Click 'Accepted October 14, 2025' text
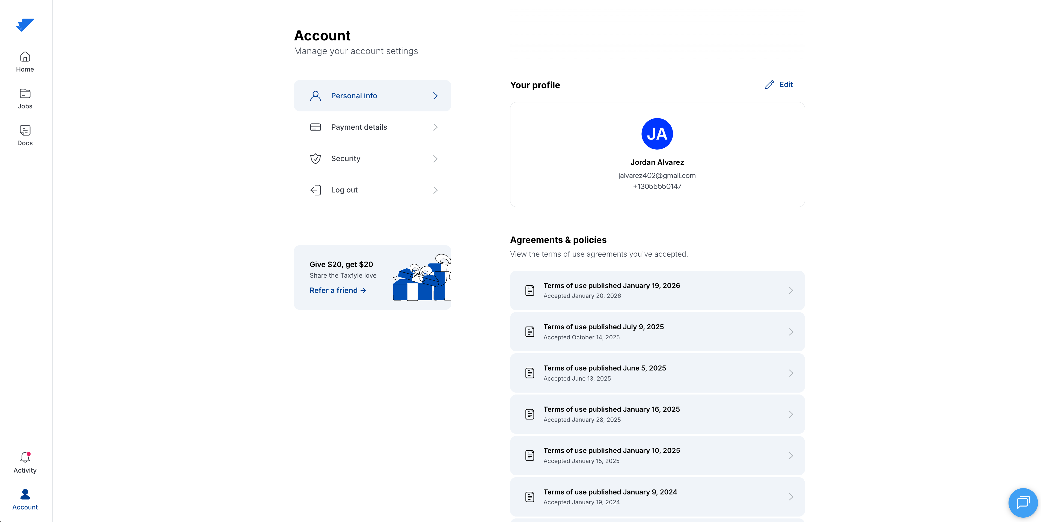Viewport: 1041px width, 522px height. (x=581, y=337)
